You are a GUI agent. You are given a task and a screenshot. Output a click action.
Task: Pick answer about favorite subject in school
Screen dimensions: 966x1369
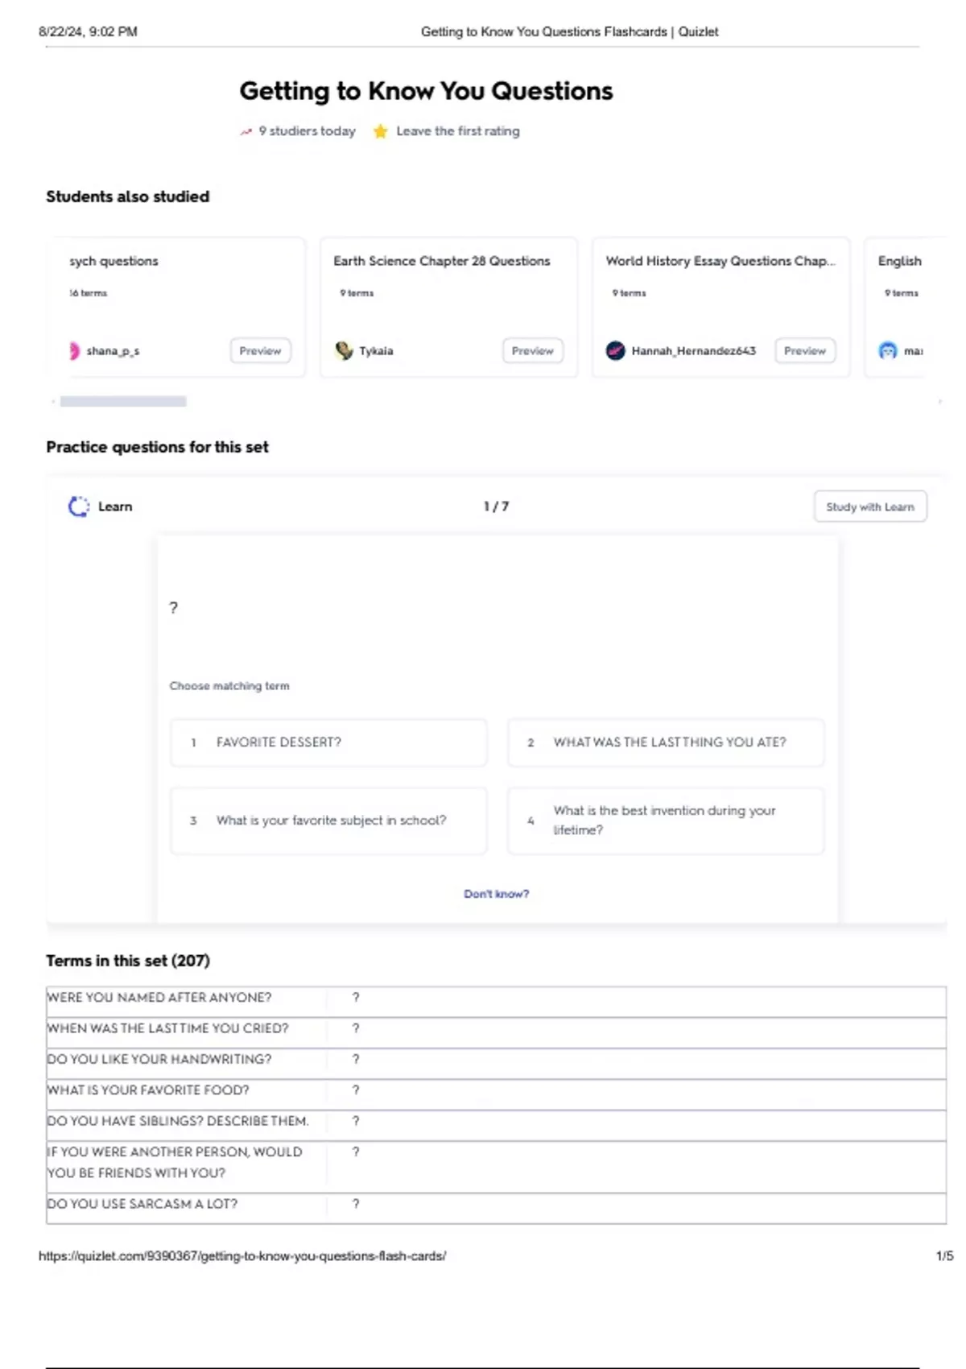[328, 821]
